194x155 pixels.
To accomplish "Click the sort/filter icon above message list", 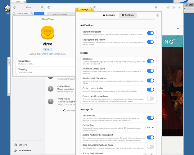I will pos(95,7).
